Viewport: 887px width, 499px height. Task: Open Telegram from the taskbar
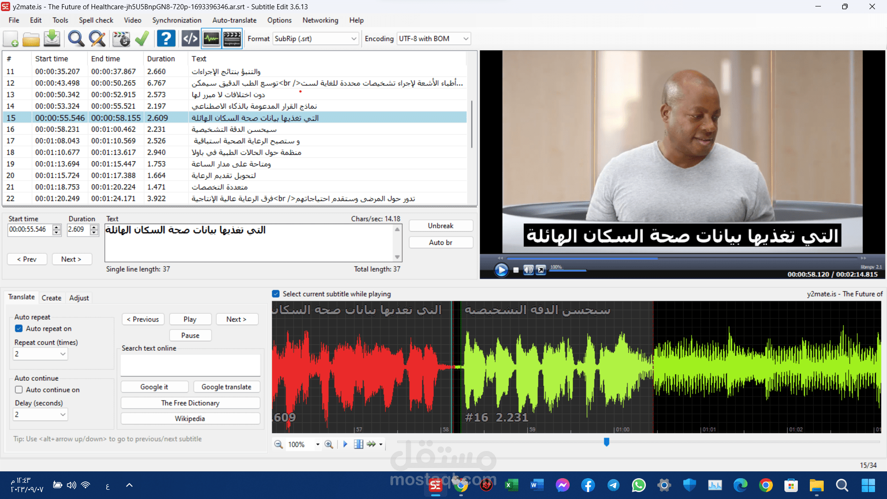click(614, 485)
